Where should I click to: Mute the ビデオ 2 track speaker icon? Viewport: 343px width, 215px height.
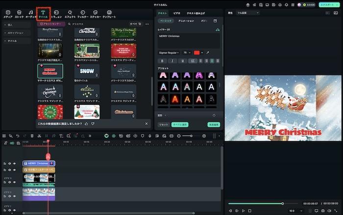10,196
